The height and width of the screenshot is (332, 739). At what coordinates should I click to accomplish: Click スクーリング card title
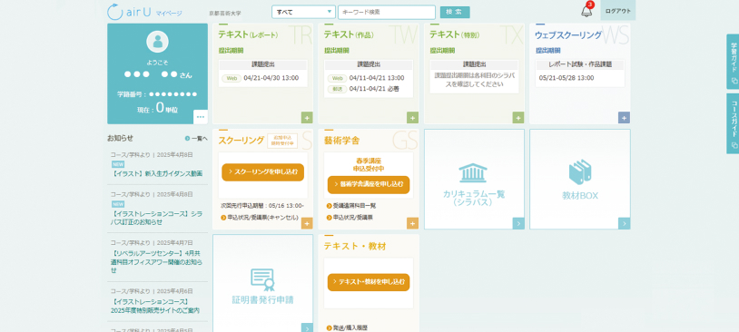pyautogui.click(x=241, y=141)
